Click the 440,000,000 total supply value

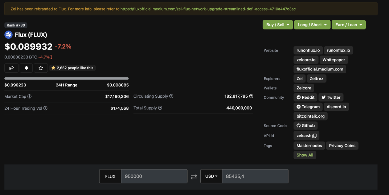239,108
